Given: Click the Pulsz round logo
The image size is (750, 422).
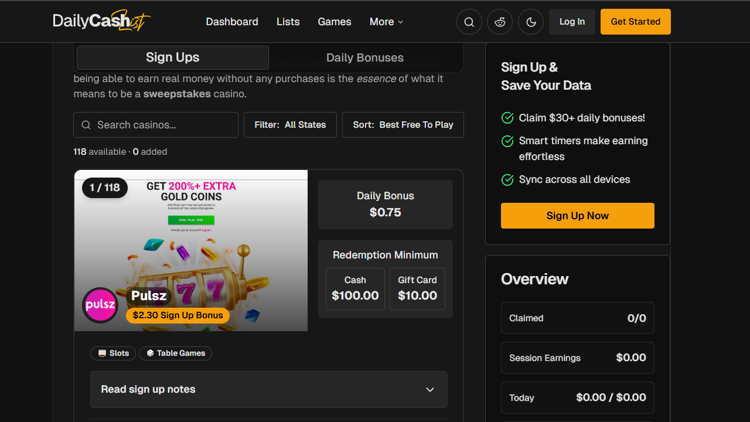Looking at the screenshot, I should [x=100, y=305].
